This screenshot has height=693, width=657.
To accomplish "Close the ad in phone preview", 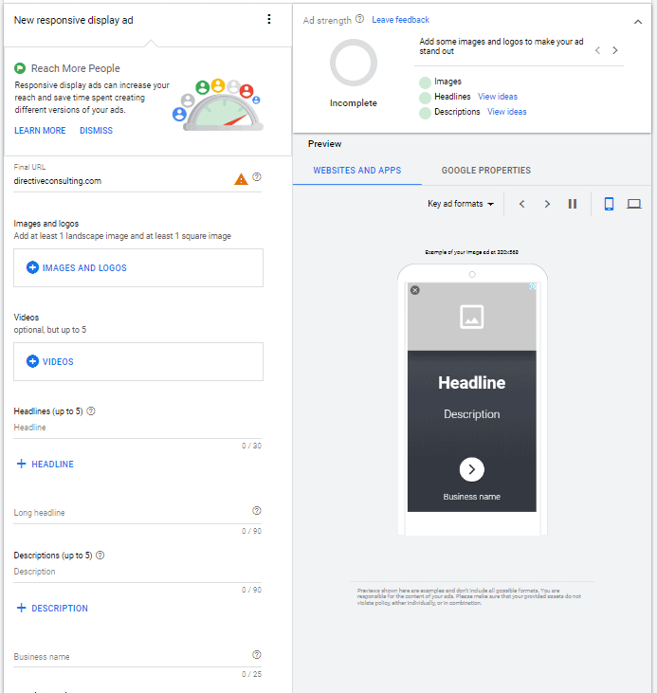I will click(x=414, y=290).
